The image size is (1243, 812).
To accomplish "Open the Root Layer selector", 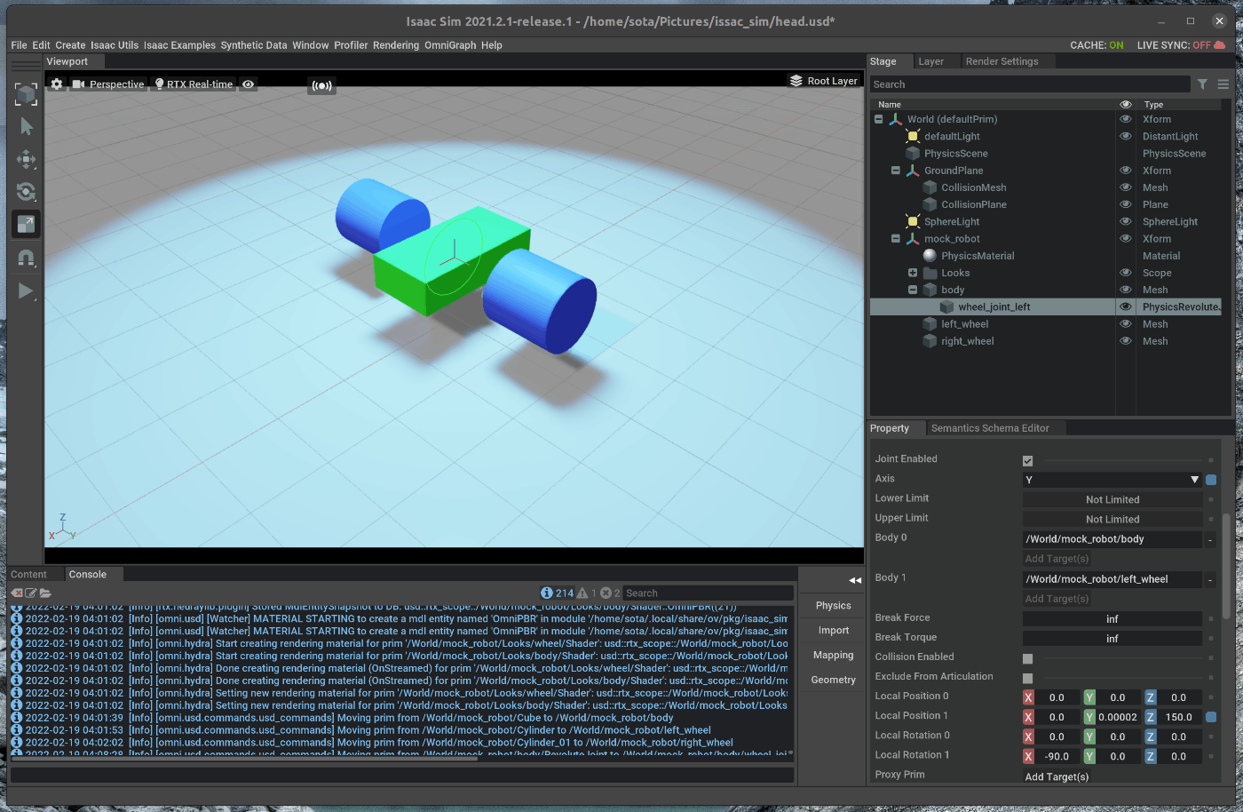I will click(824, 81).
